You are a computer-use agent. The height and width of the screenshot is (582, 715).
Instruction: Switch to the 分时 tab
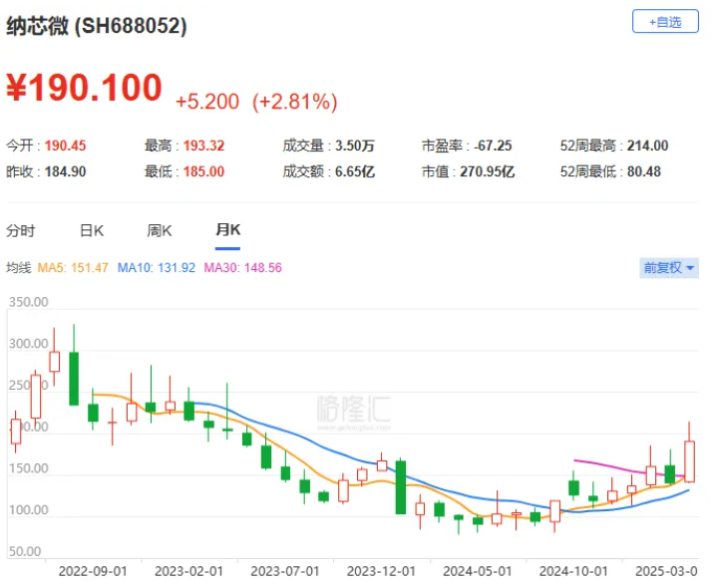coord(20,231)
